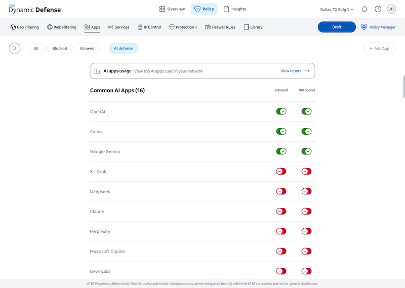The width and height of the screenshot is (405, 288).
Task: Enable Deepseek inbound switch
Action: pyautogui.click(x=281, y=191)
